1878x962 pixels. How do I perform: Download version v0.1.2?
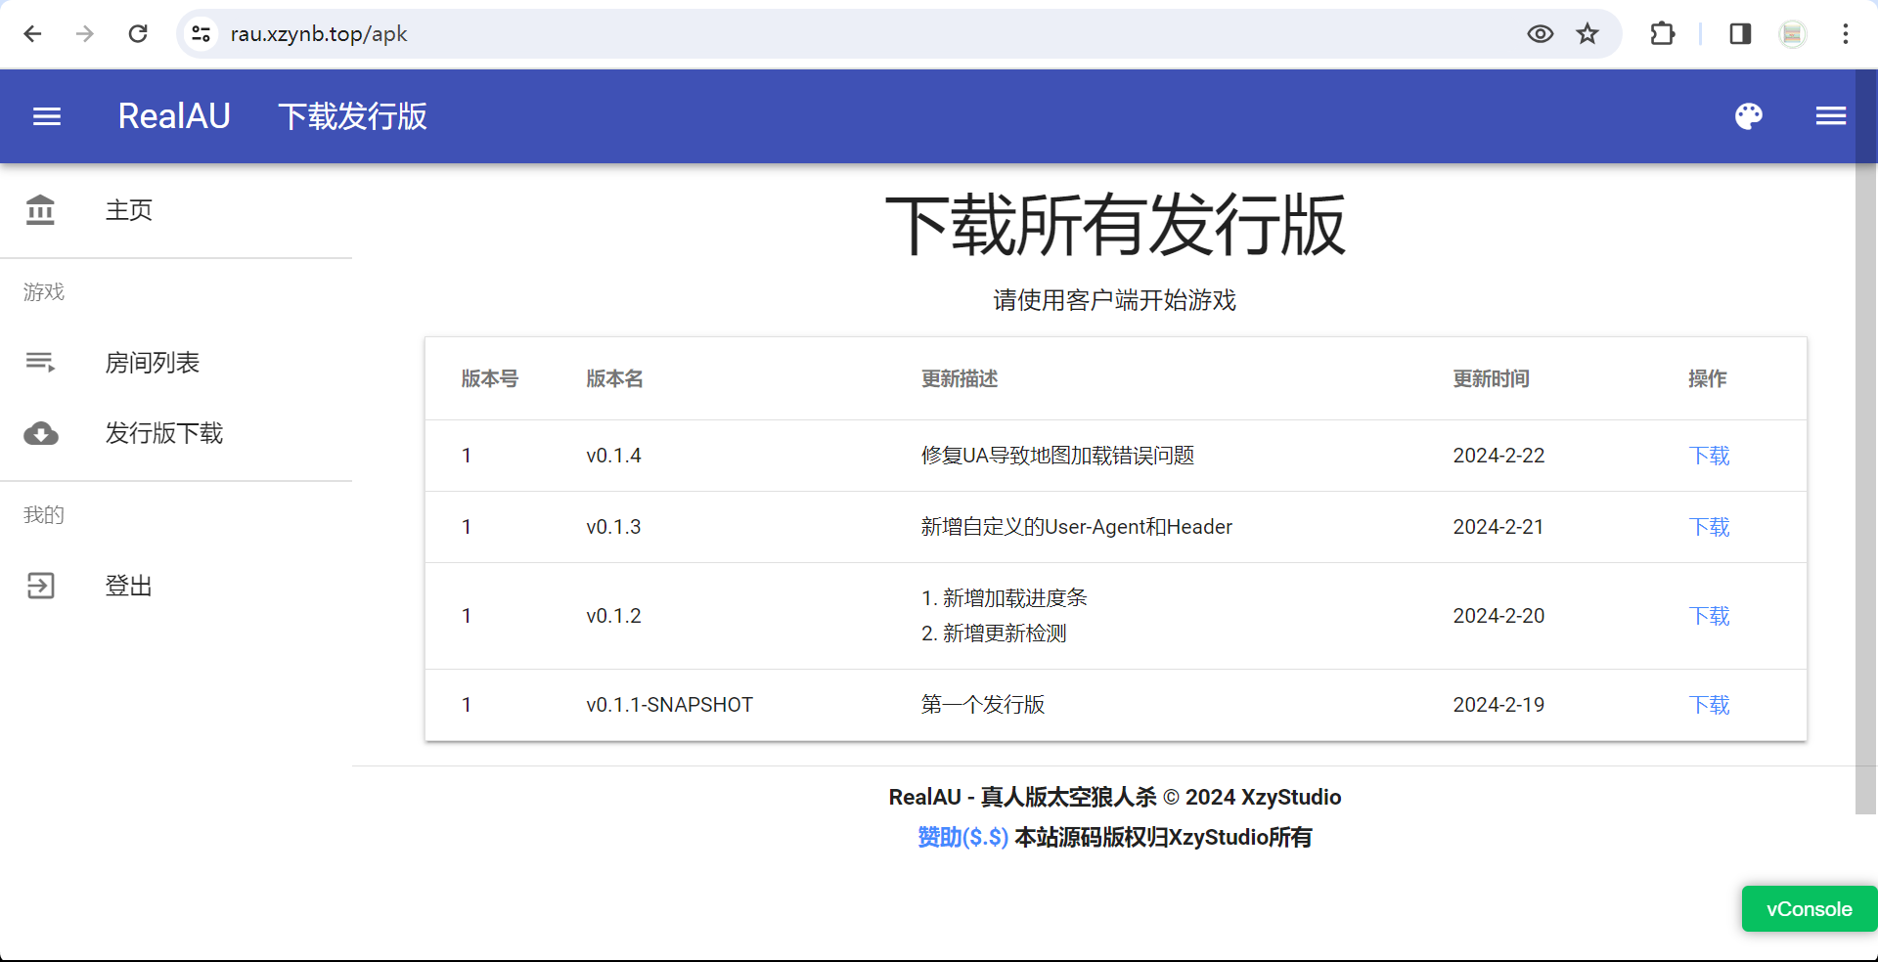pyautogui.click(x=1709, y=616)
